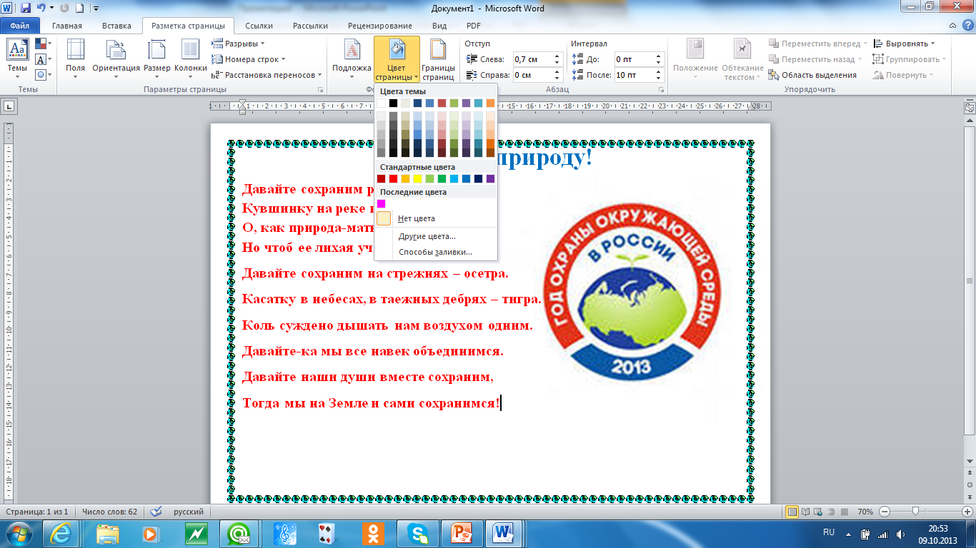
Task: Click Число слов: 62 in status bar
Action: [x=109, y=512]
